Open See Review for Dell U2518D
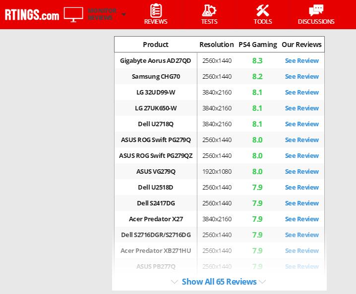 pyautogui.click(x=302, y=187)
